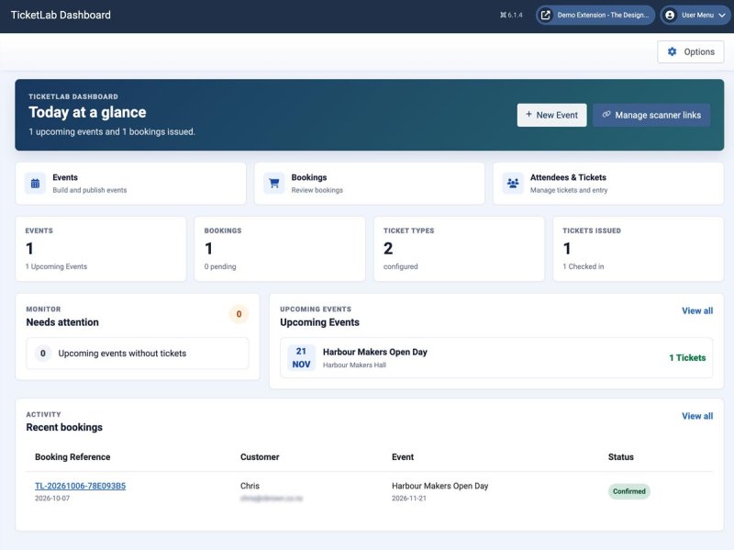Screen dimensions: 734x550
Task: Click the Needs attention orange 0 badge
Action: point(239,314)
